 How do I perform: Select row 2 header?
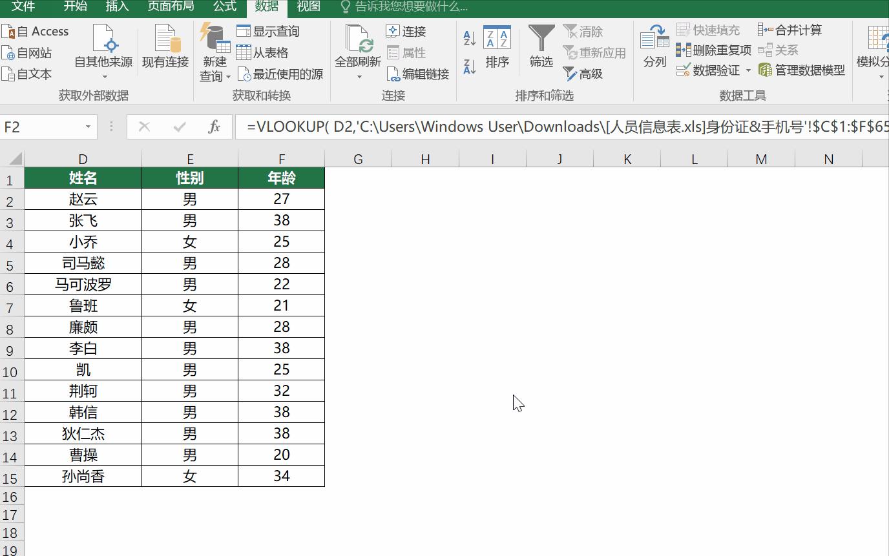click(12, 200)
